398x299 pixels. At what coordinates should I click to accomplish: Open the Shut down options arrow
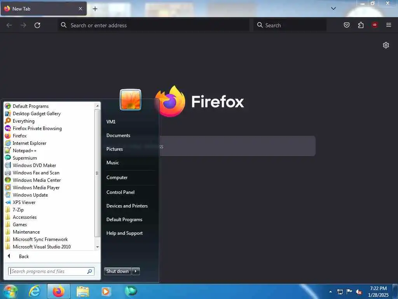click(136, 271)
